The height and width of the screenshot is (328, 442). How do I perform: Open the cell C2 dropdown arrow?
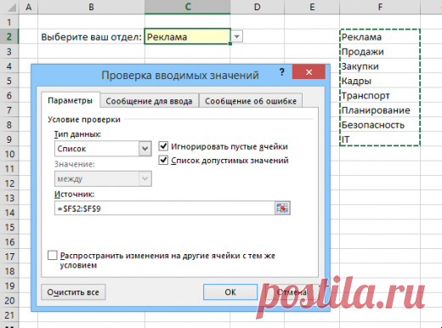point(237,37)
